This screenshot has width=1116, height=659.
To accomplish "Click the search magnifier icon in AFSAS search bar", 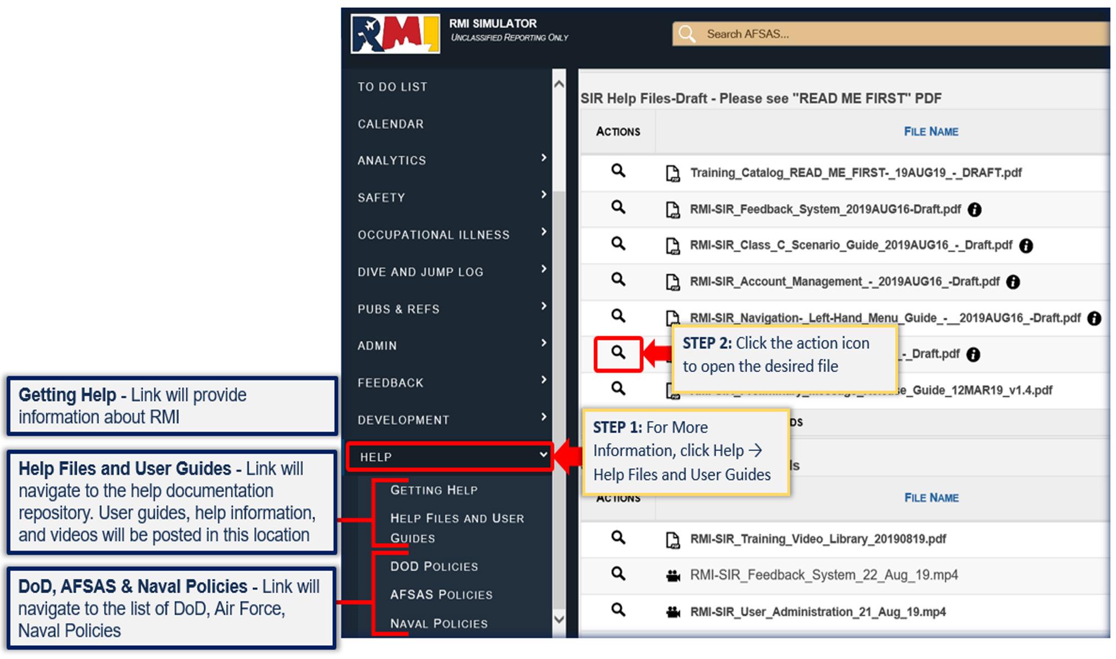I will click(x=687, y=34).
